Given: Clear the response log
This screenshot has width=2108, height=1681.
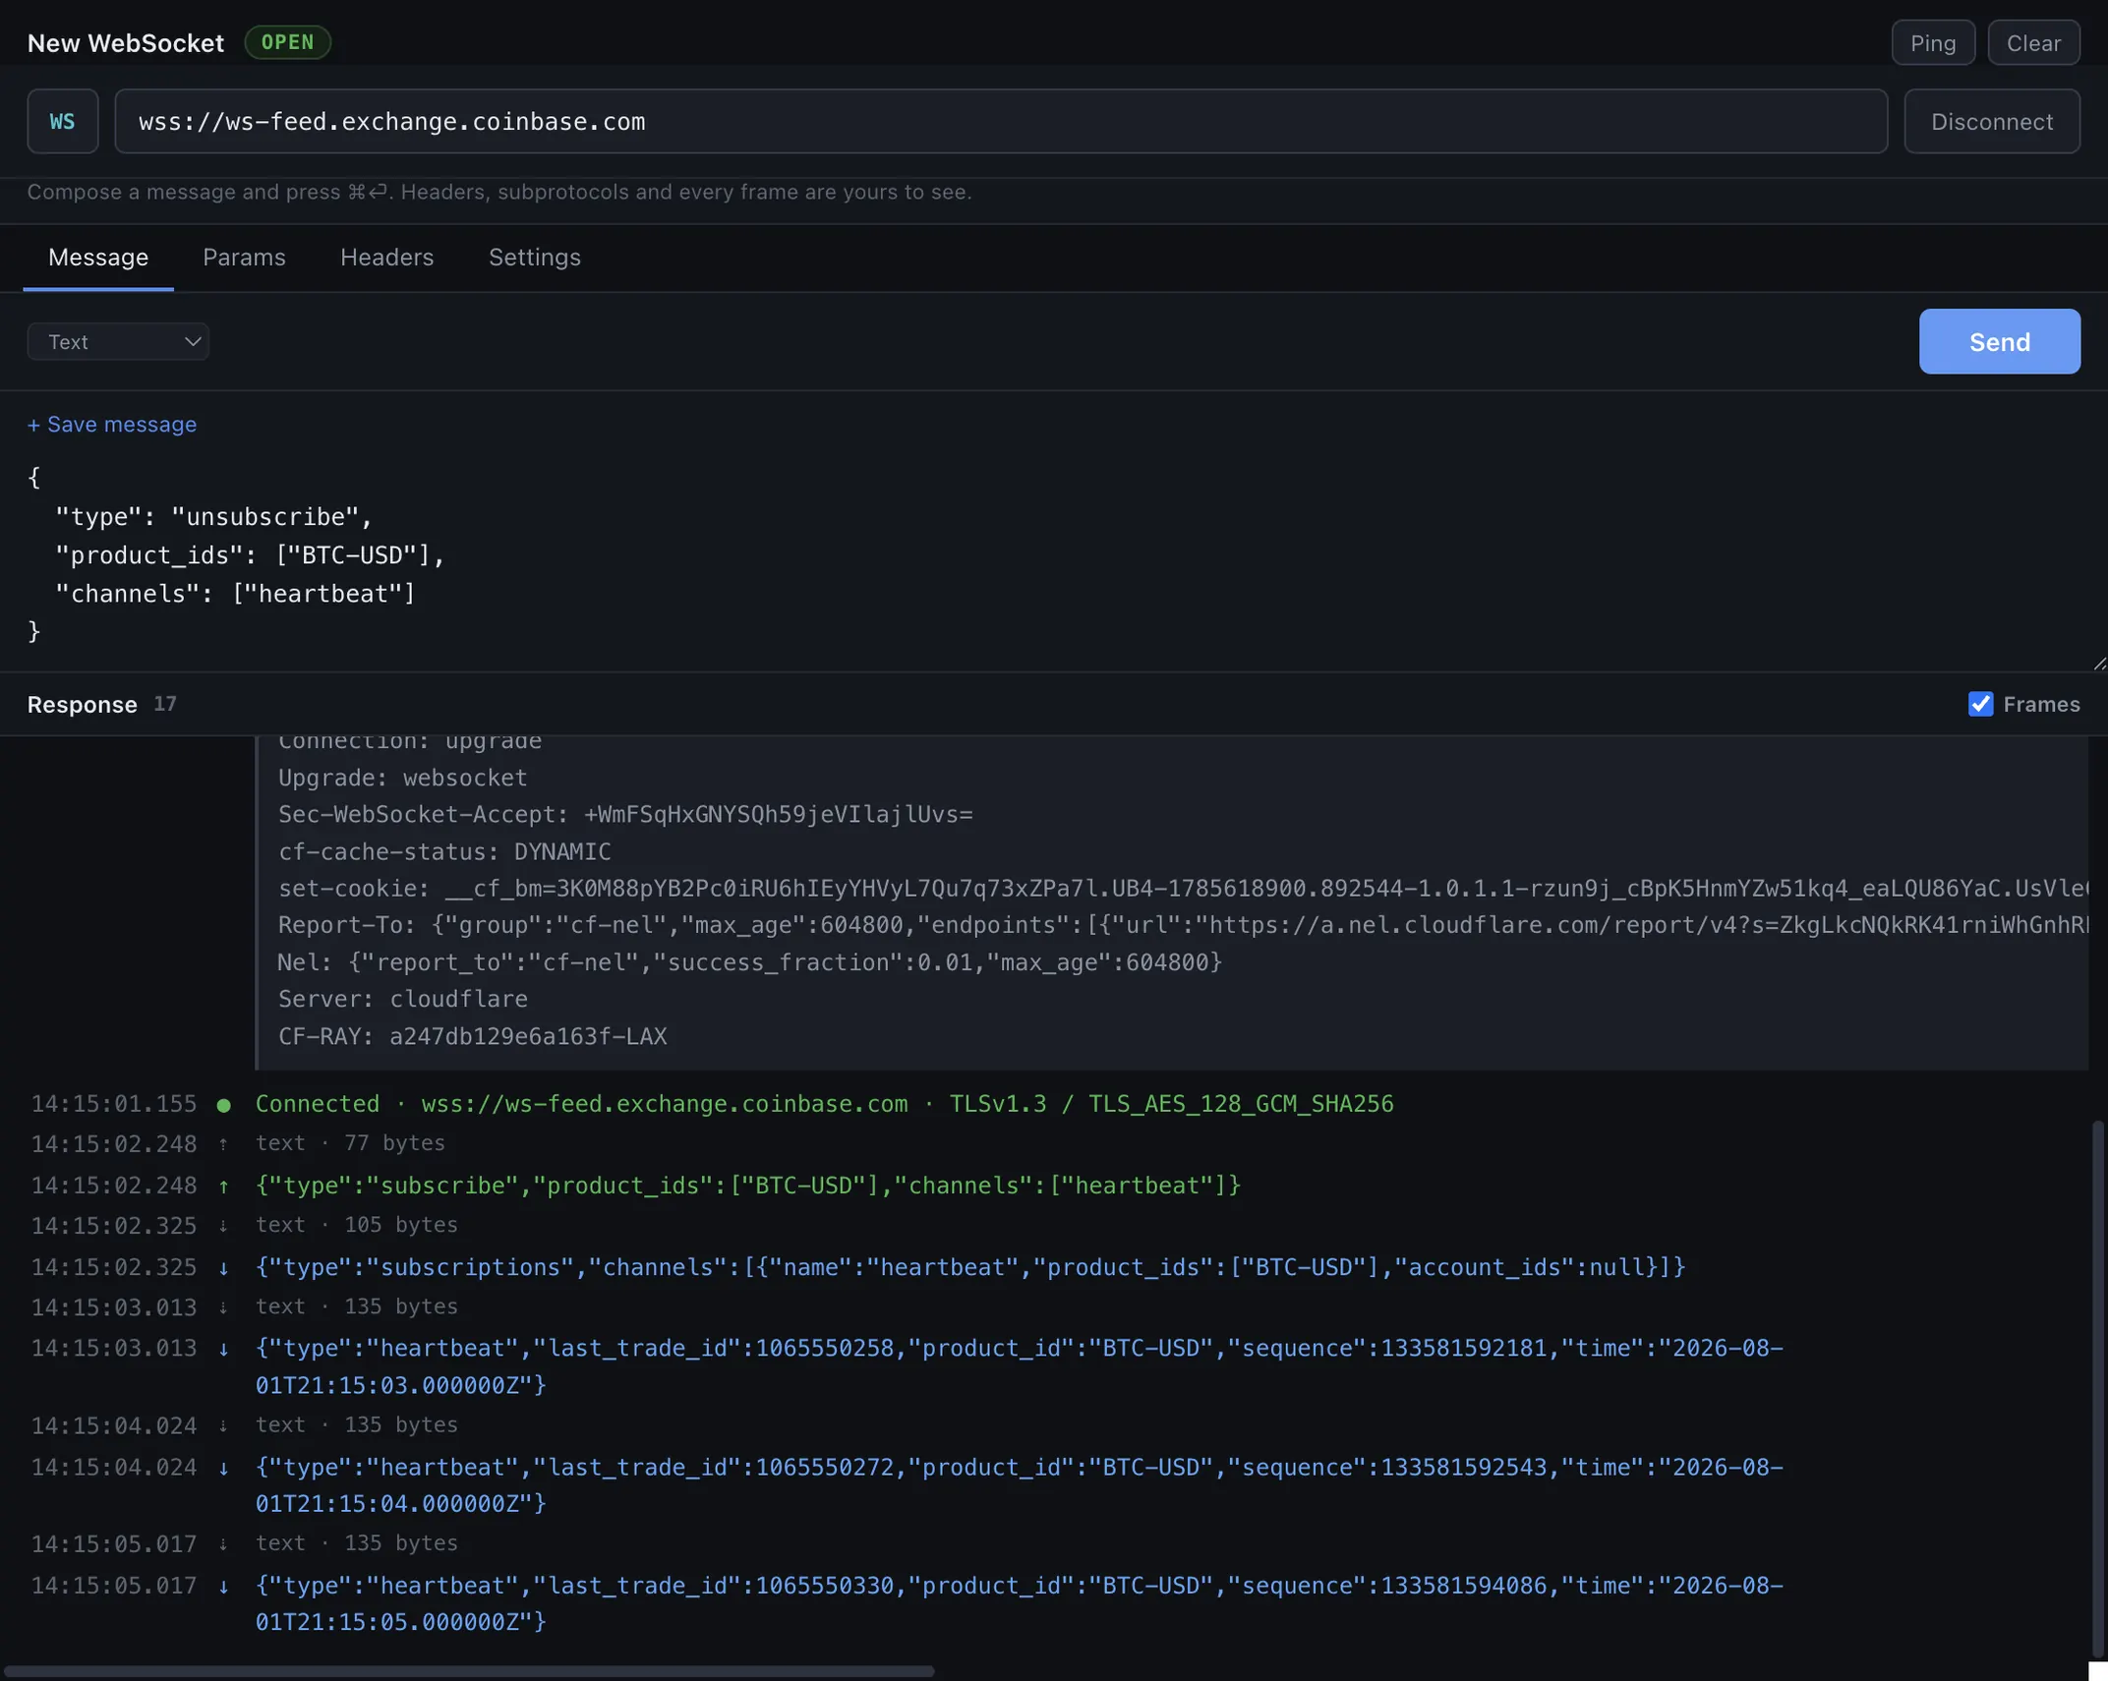Looking at the screenshot, I should (2033, 42).
